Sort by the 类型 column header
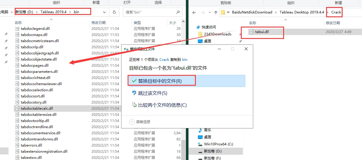The image size is (362, 160). coord(137,23)
